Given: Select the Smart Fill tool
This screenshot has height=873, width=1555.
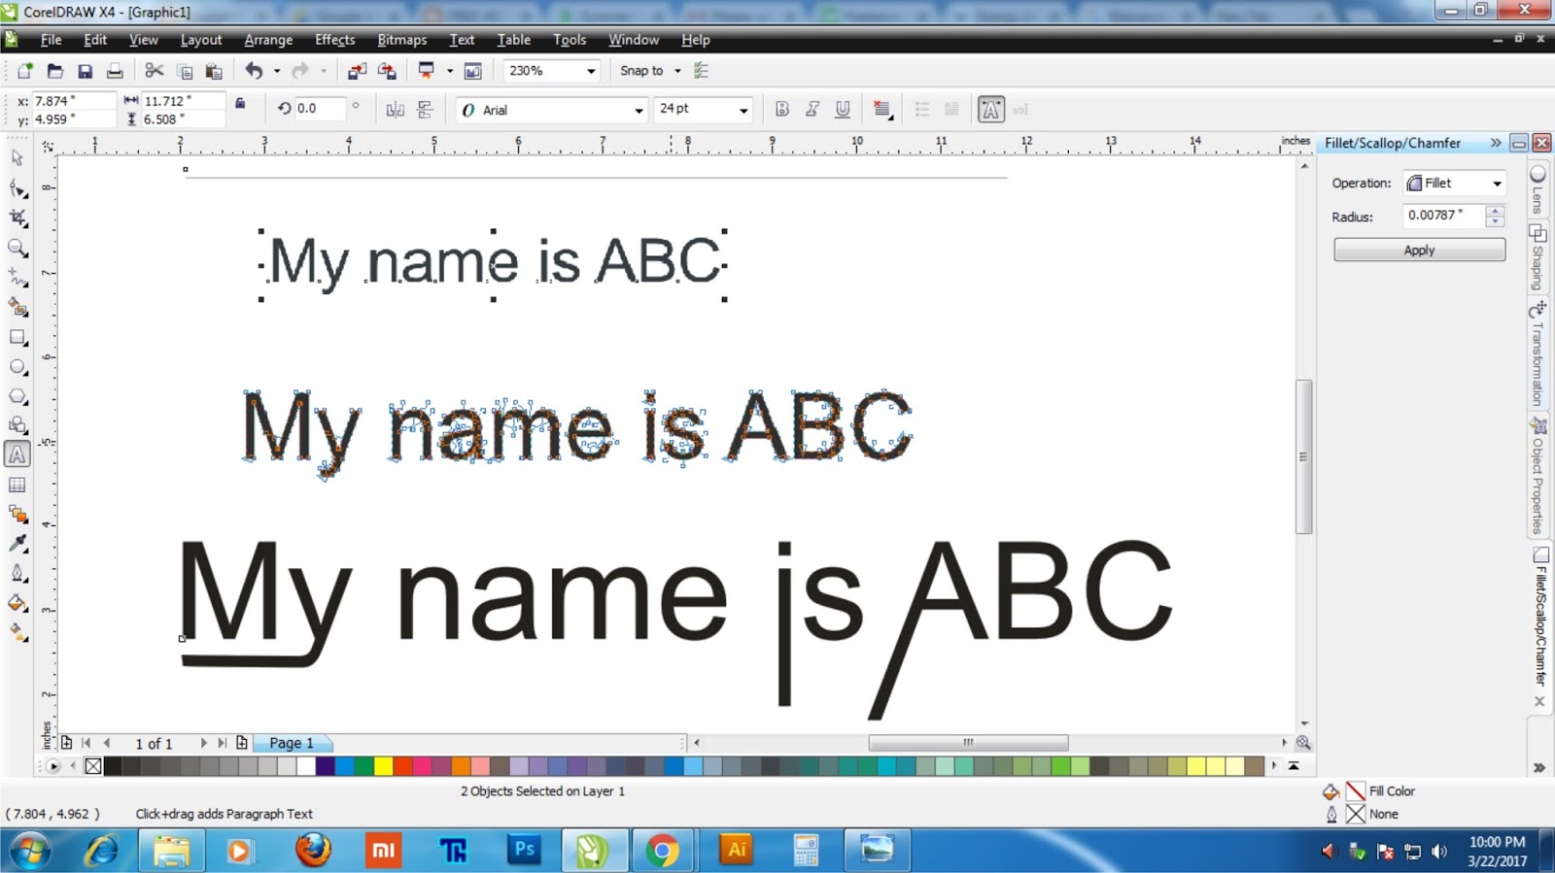Looking at the screenshot, I should click(17, 308).
